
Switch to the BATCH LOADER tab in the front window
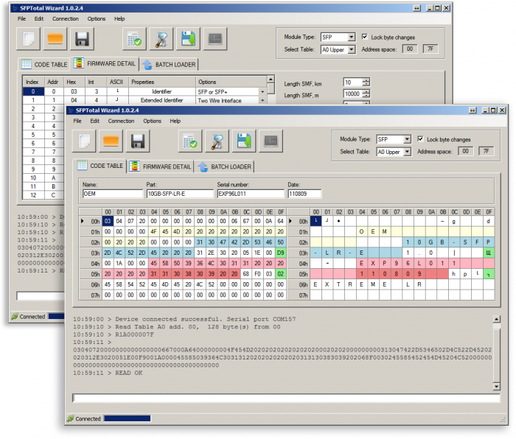point(225,166)
